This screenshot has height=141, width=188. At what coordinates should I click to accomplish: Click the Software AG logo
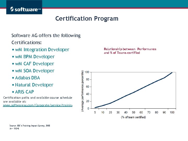pyautogui.click(x=24, y=7)
